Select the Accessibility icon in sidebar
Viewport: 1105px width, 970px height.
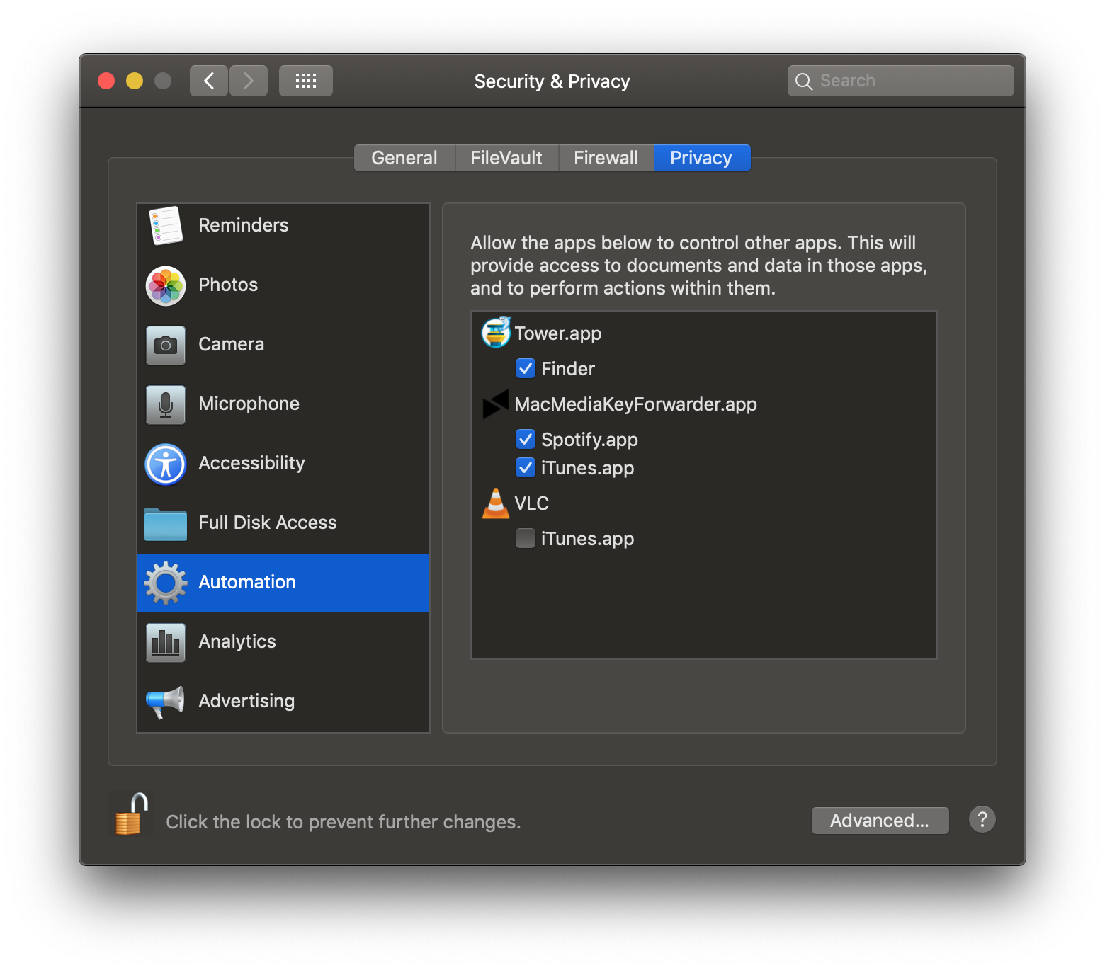pyautogui.click(x=165, y=463)
